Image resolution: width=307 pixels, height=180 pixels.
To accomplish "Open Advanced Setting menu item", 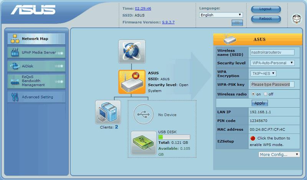I will [36, 97].
